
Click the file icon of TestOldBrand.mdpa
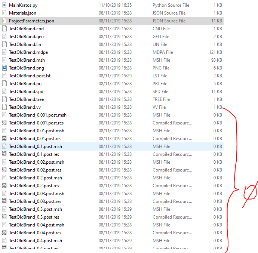click(4, 52)
